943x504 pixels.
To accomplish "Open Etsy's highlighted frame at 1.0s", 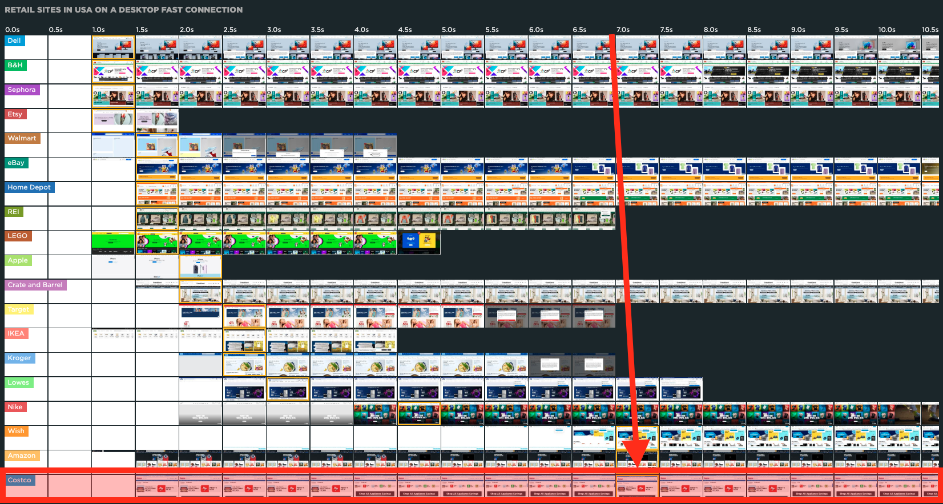I will point(113,121).
